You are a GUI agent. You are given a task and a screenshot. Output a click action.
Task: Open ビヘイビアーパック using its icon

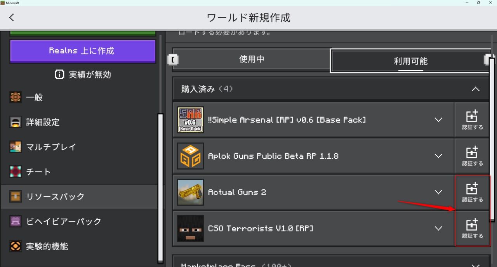[15, 221]
